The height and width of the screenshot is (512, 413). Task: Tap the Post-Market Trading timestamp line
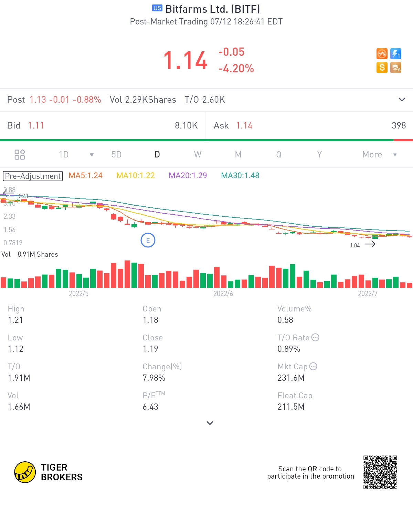(206, 22)
